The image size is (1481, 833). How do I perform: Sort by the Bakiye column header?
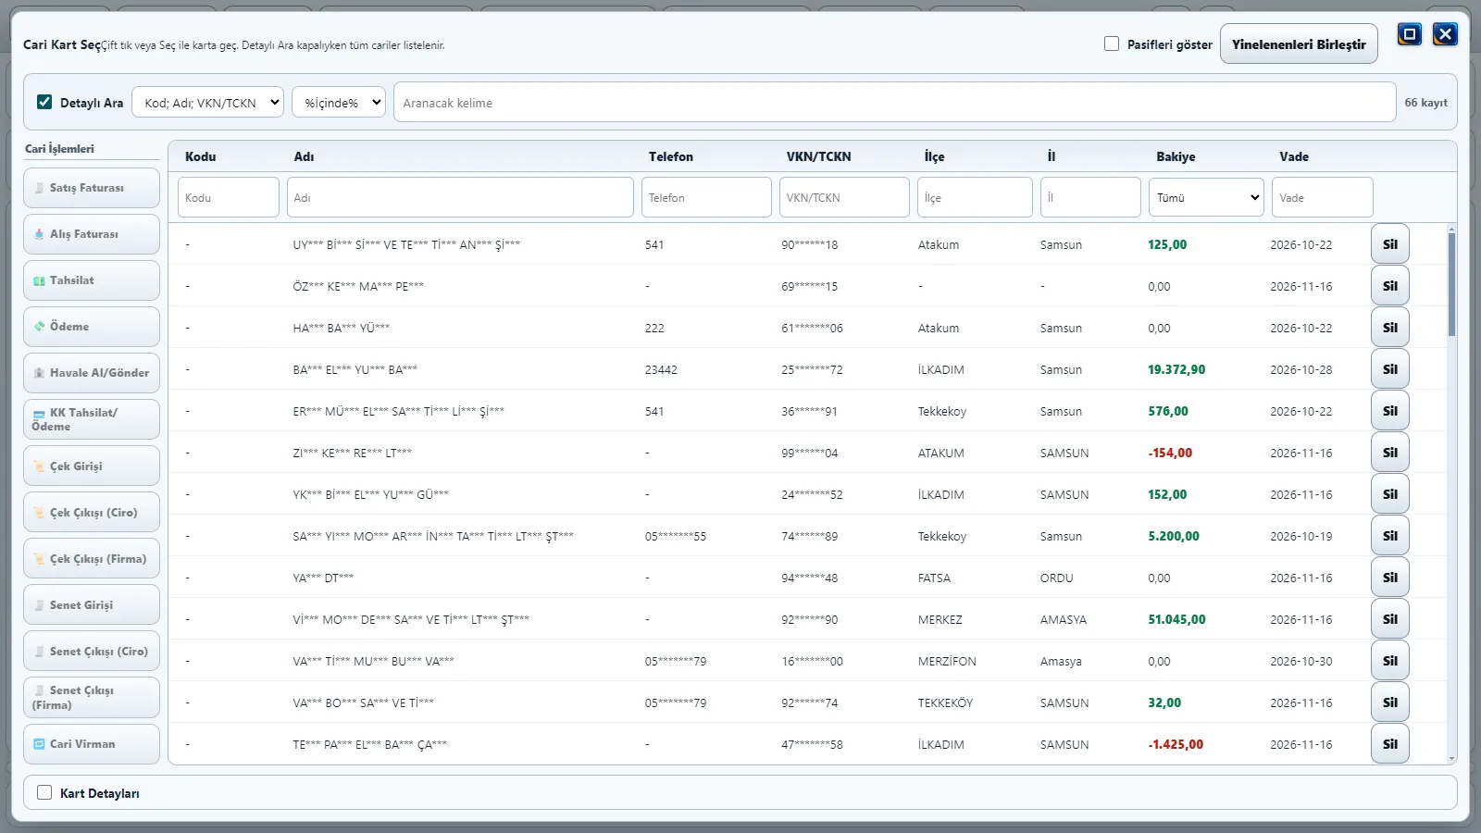coord(1176,156)
